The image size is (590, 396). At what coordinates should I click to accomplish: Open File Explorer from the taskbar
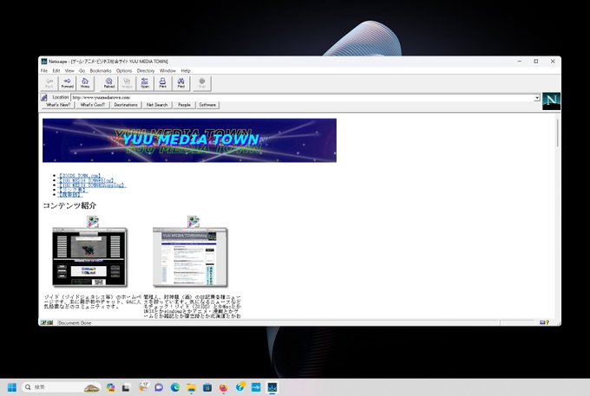191,387
